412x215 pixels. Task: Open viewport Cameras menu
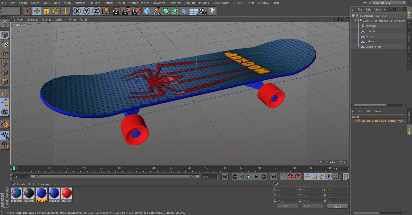coord(32,20)
